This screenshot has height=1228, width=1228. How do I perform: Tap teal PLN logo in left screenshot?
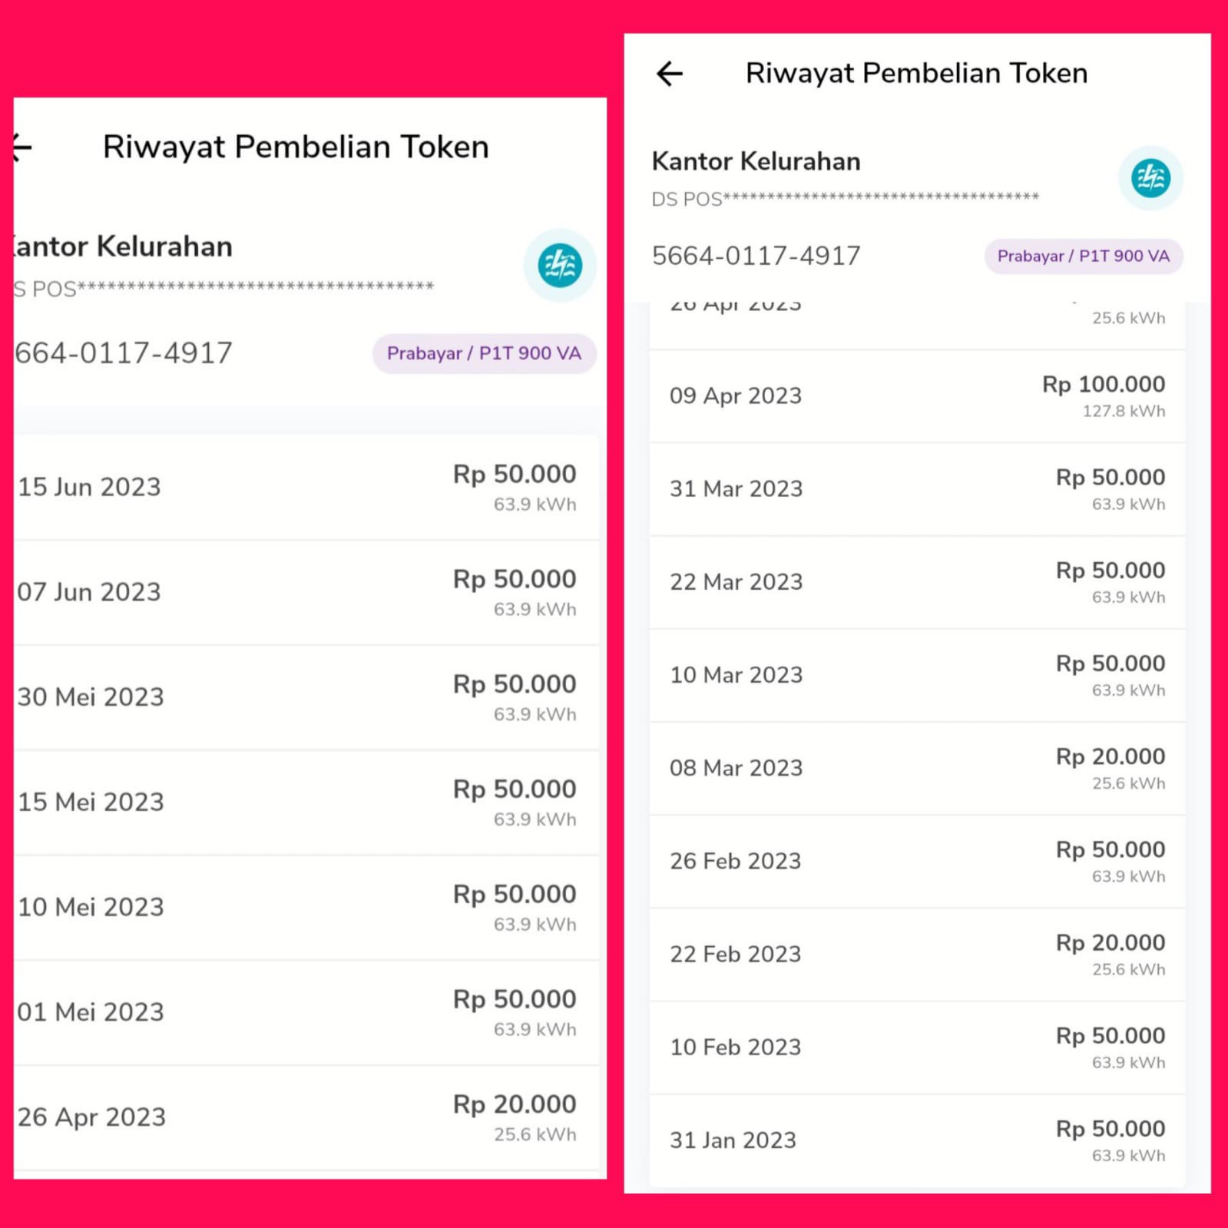click(559, 265)
